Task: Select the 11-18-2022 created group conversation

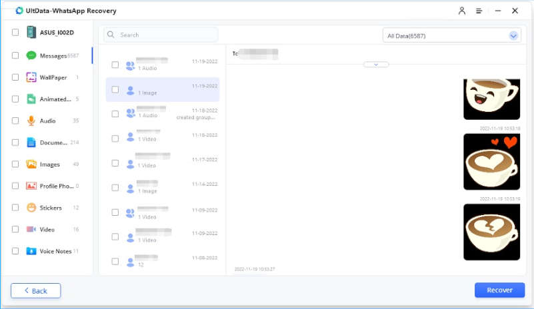Action: [163, 114]
